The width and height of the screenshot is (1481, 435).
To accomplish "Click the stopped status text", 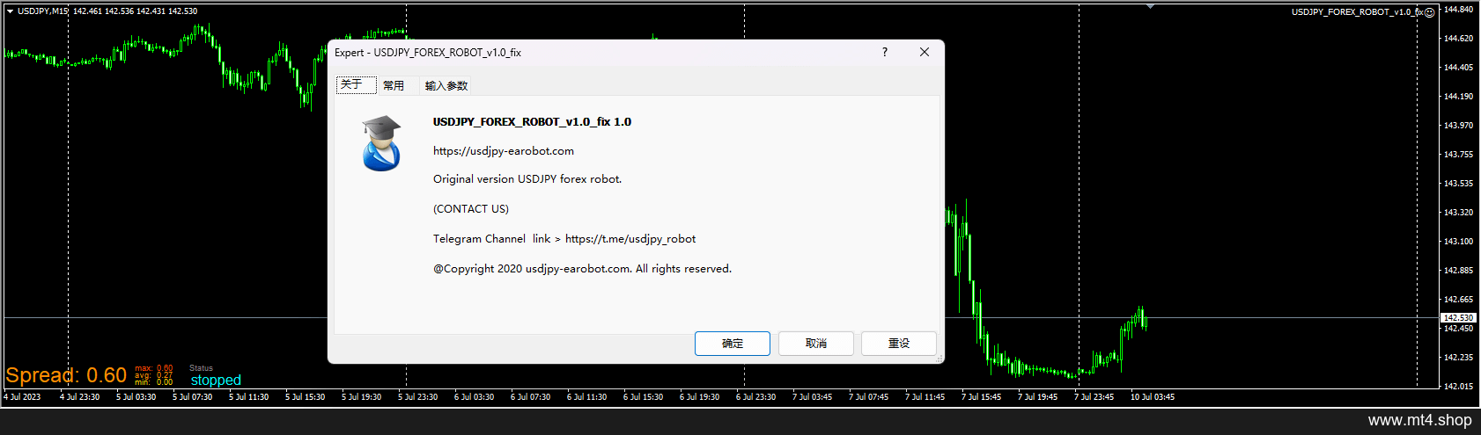I will point(216,381).
